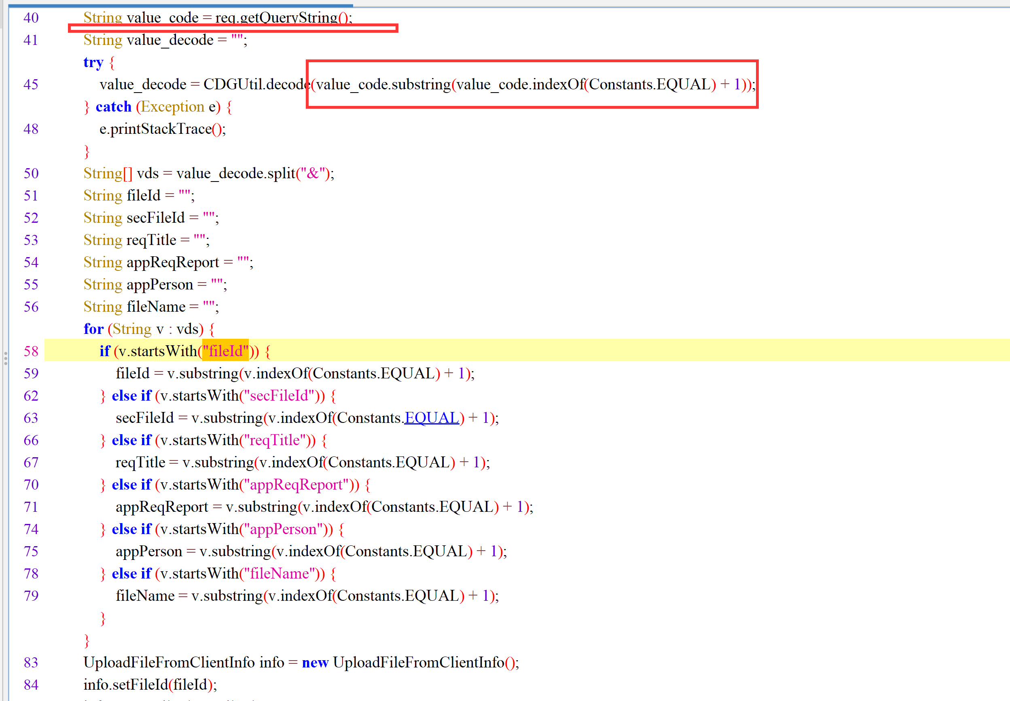Click 'e.printStackTrace()' on line 48

click(x=161, y=129)
